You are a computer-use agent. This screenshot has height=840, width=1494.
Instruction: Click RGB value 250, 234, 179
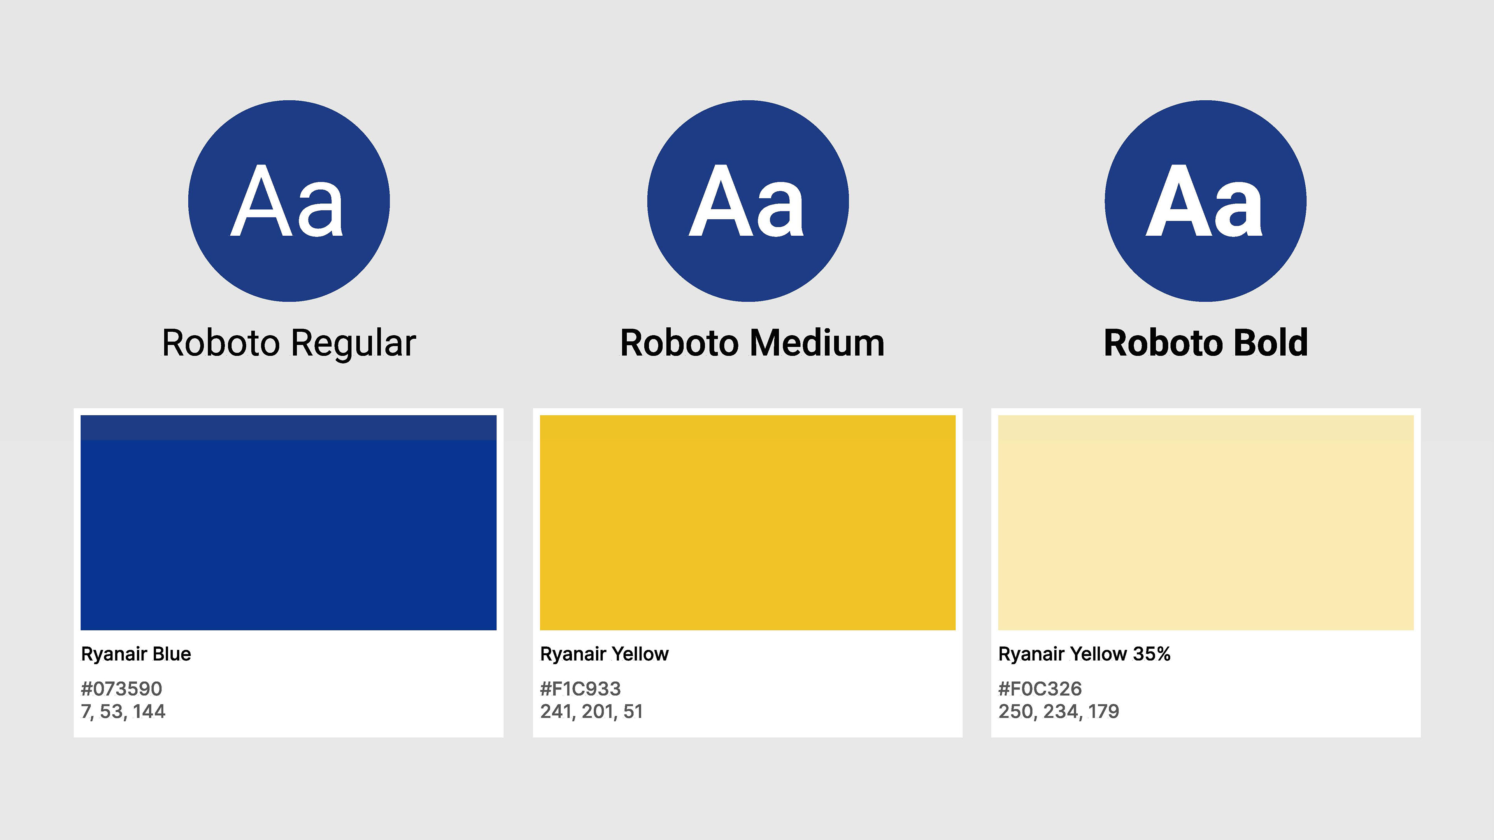click(1058, 711)
